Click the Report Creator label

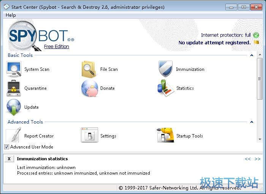(x=39, y=136)
